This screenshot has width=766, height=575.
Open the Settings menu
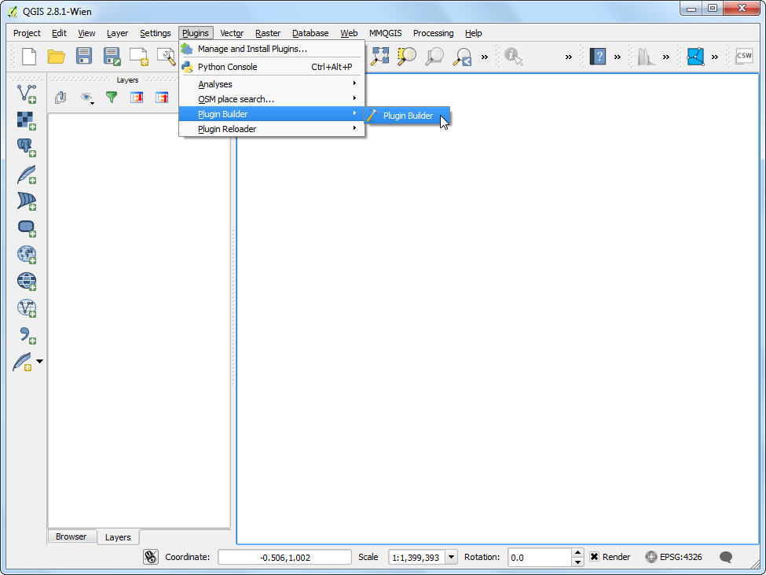156,33
